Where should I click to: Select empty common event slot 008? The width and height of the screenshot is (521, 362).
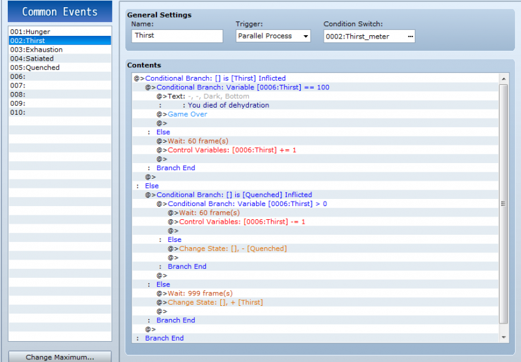click(60, 95)
